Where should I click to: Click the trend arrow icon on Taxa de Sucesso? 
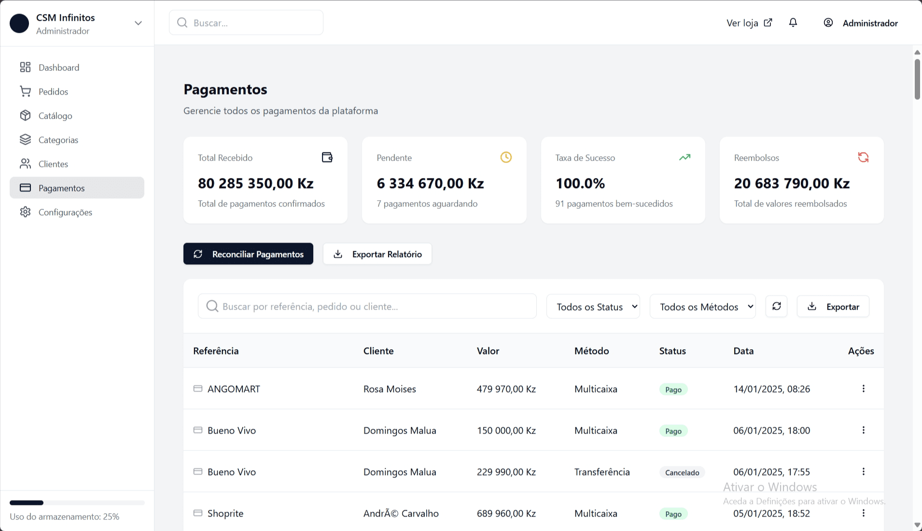coord(685,157)
